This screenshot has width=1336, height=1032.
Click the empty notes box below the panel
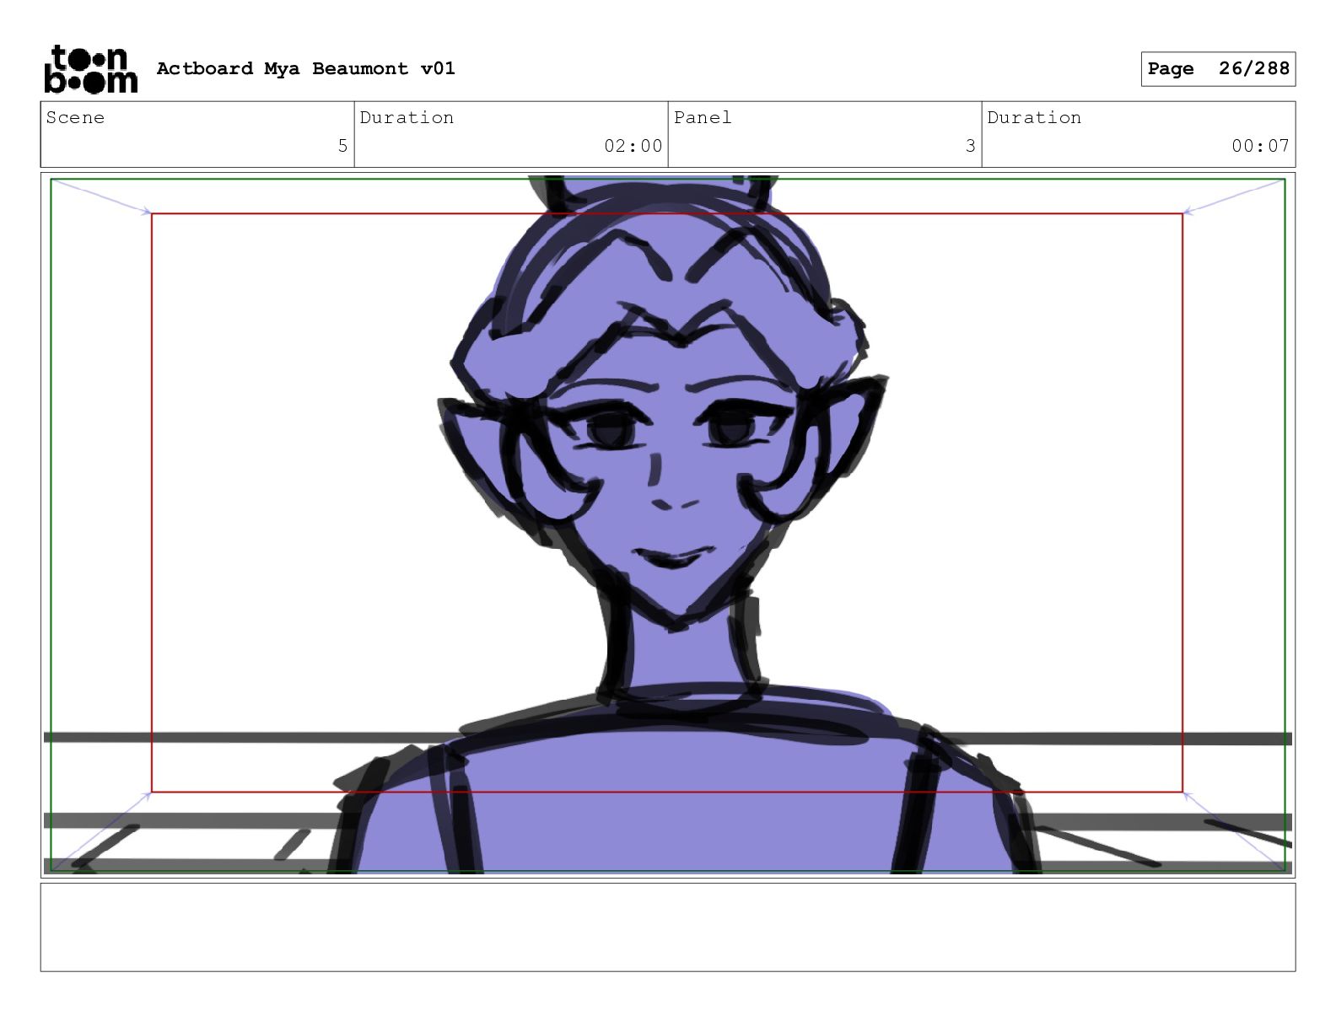pos(668,927)
